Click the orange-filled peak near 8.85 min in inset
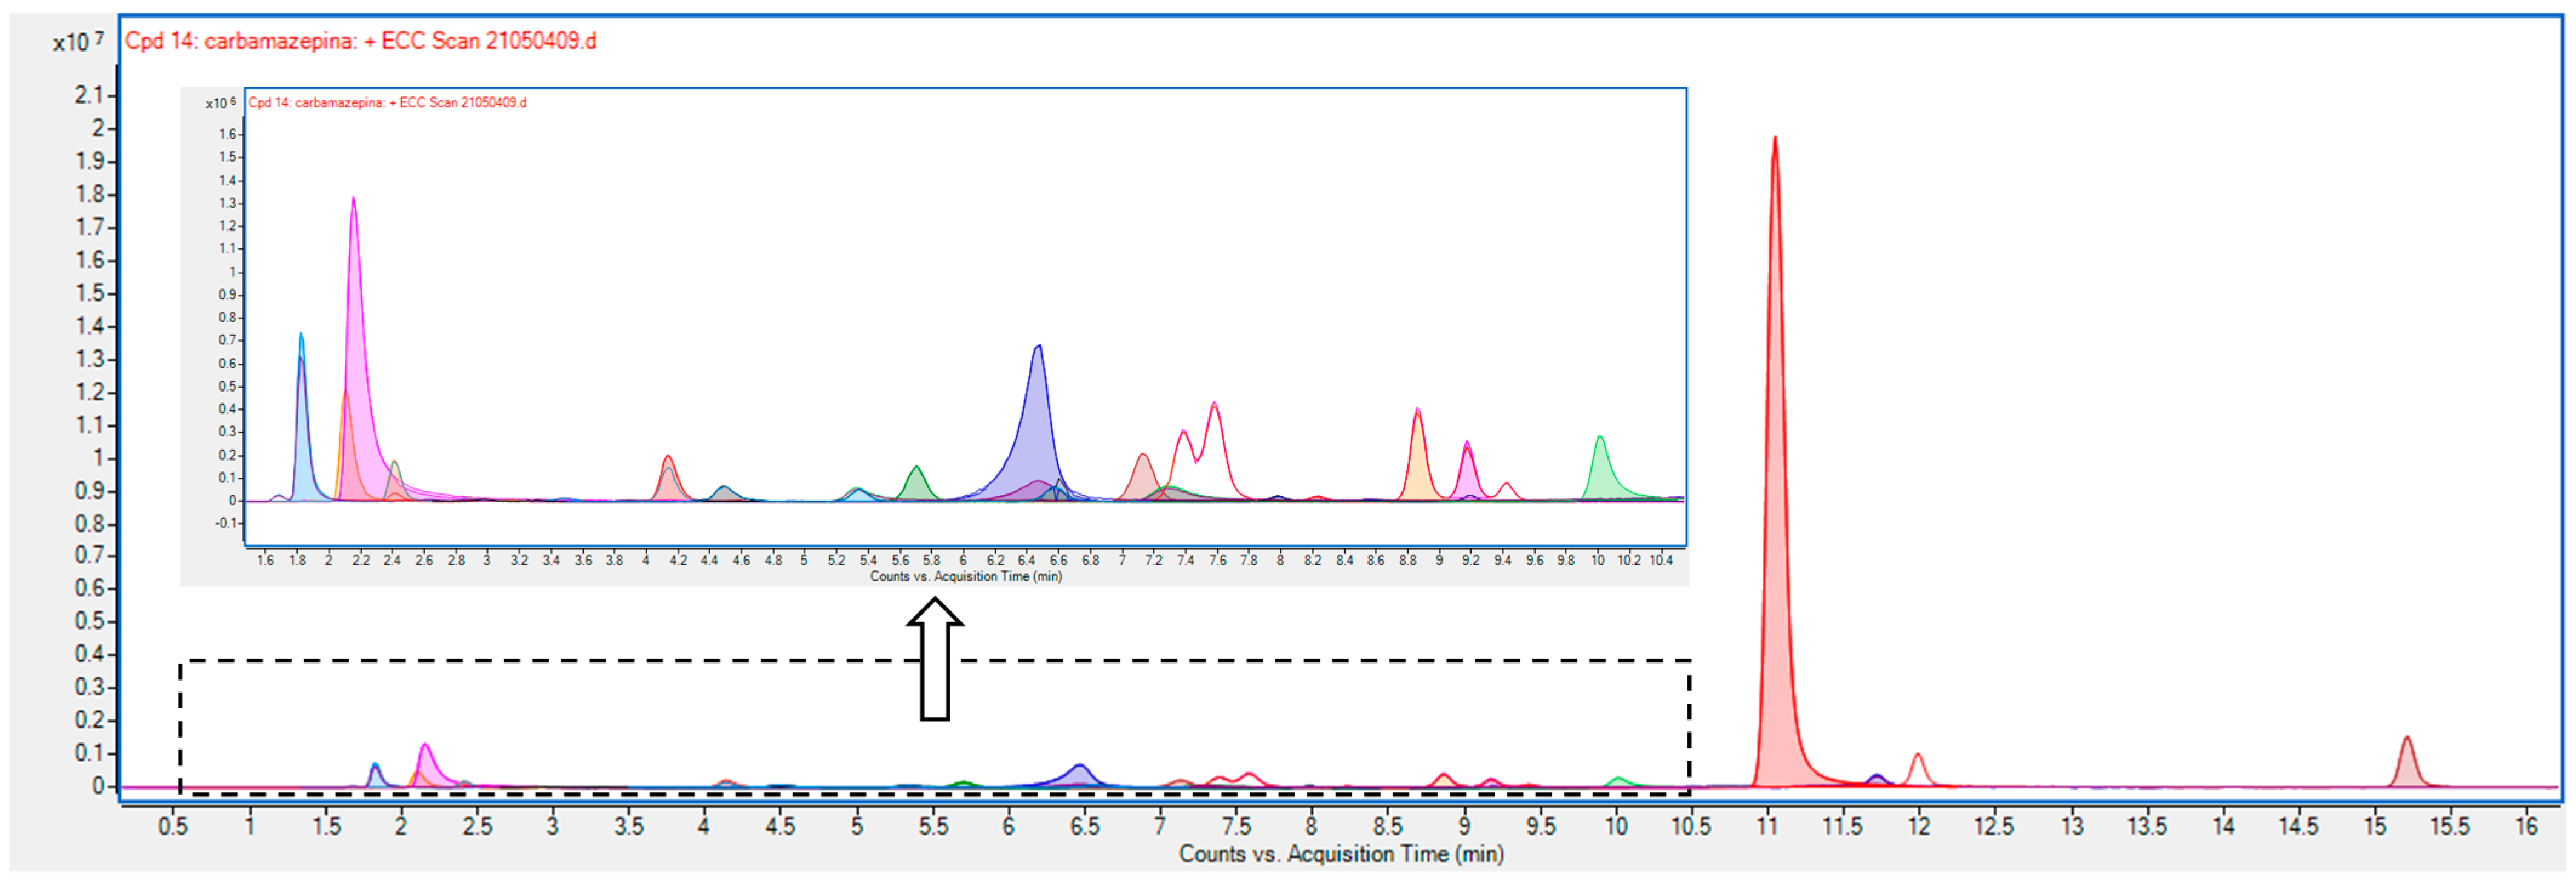The image size is (2576, 883). pos(1418,460)
